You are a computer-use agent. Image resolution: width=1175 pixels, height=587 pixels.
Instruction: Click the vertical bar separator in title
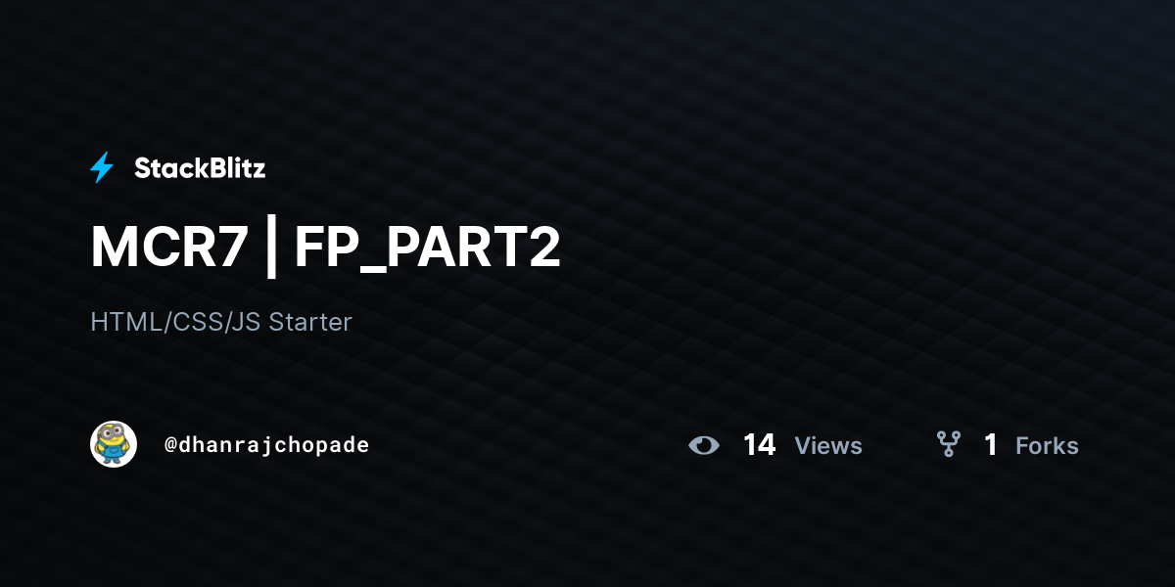coord(271,249)
